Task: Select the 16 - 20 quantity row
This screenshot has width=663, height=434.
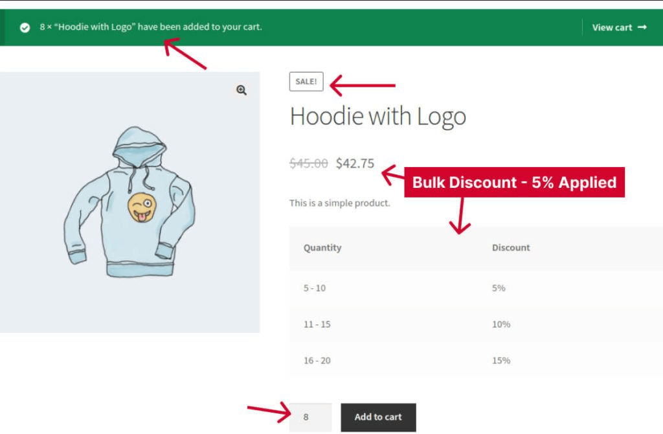Action: pos(316,360)
